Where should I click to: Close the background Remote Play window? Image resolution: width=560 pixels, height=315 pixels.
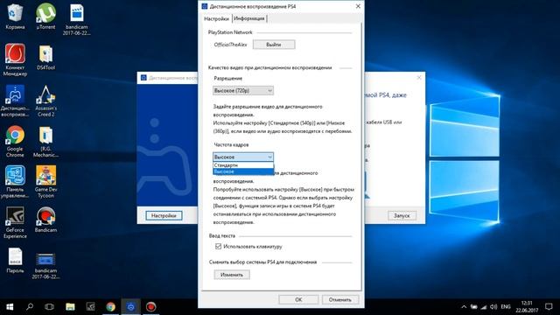419,78
